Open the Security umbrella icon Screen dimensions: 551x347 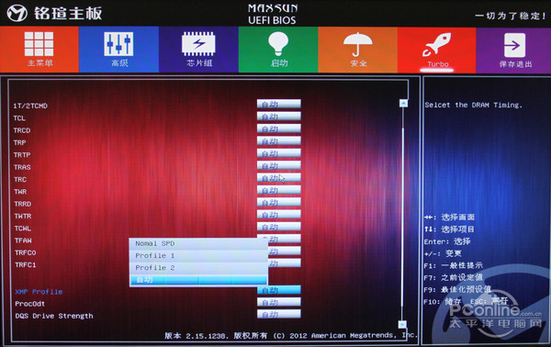pyautogui.click(x=358, y=44)
